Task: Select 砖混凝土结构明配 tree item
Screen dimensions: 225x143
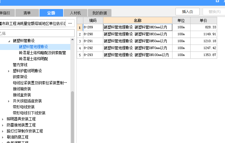Action: (34, 59)
